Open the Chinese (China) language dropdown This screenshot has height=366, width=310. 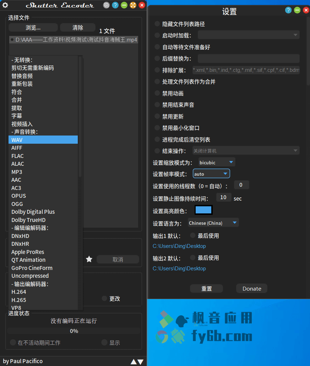[x=213, y=223]
